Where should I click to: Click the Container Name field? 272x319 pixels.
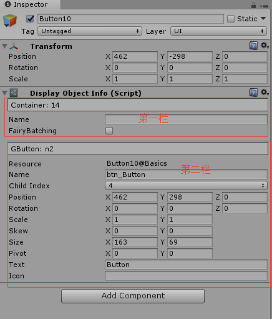tap(186, 119)
